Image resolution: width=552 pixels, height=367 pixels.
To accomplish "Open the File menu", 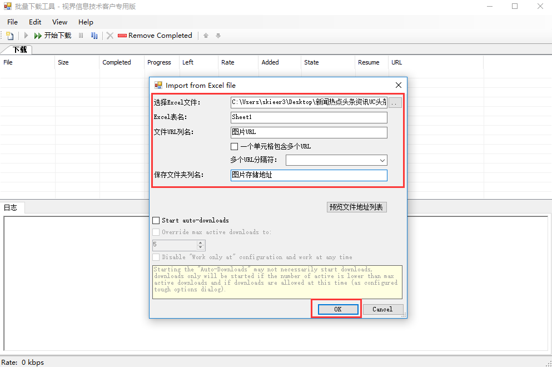I will [12, 22].
